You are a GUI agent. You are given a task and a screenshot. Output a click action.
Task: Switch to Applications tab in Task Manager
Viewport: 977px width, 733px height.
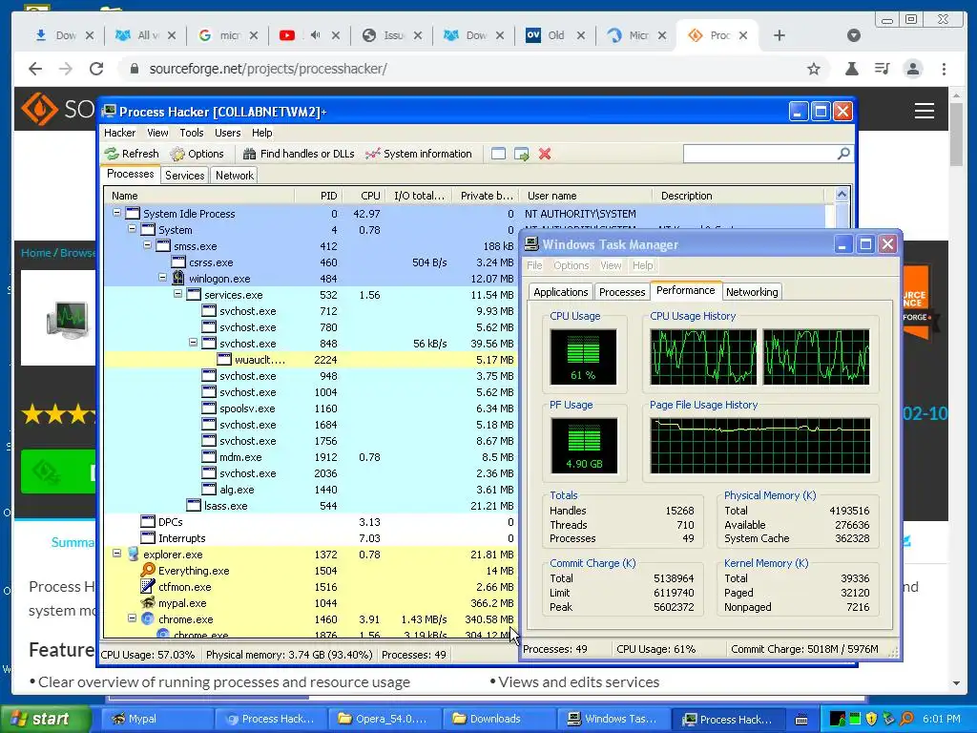point(560,292)
